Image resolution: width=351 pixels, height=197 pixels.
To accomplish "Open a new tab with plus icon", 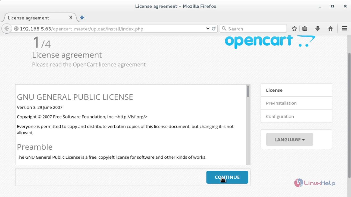I will coord(82,18).
